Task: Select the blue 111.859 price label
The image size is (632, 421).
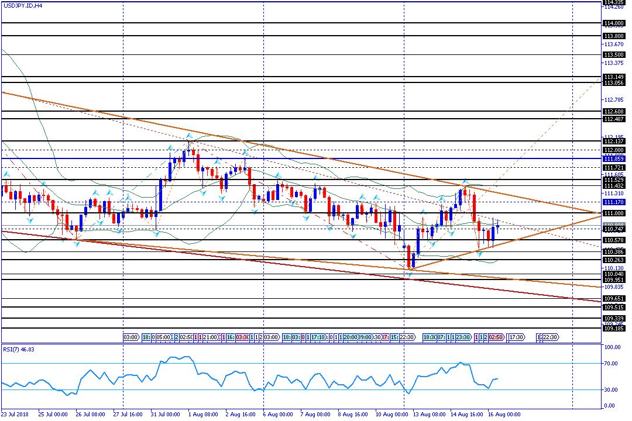Action: pos(613,158)
